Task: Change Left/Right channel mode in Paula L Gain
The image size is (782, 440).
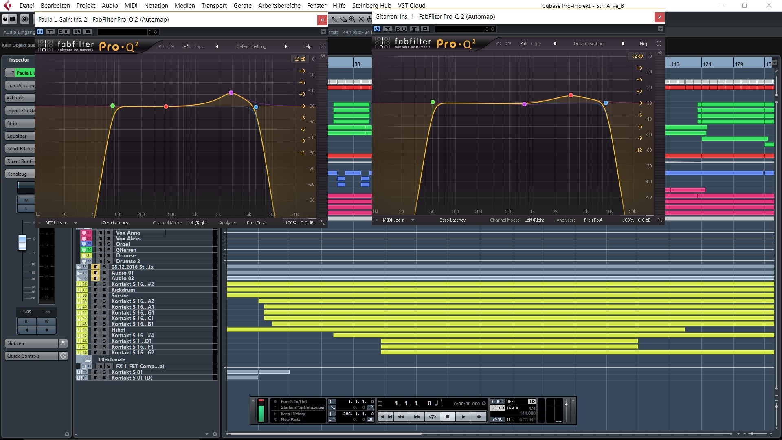Action: (x=197, y=223)
